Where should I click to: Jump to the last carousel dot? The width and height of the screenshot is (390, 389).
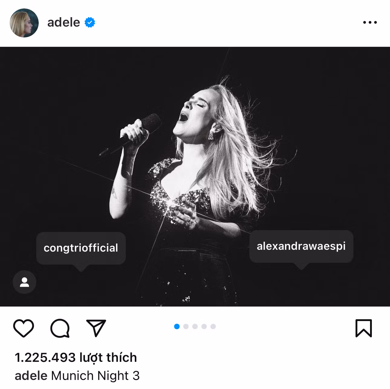(213, 326)
